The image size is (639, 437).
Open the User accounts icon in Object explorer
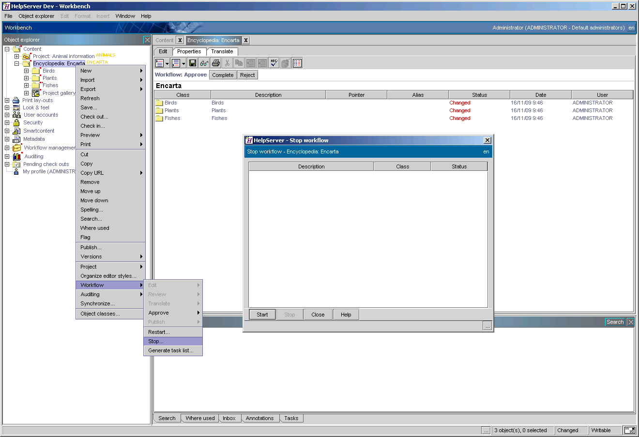click(16, 115)
